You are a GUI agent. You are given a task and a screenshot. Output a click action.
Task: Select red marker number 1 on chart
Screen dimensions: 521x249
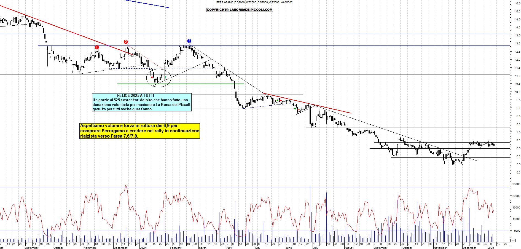click(96, 47)
